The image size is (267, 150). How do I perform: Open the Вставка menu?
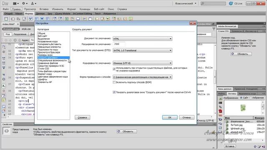[44, 9]
